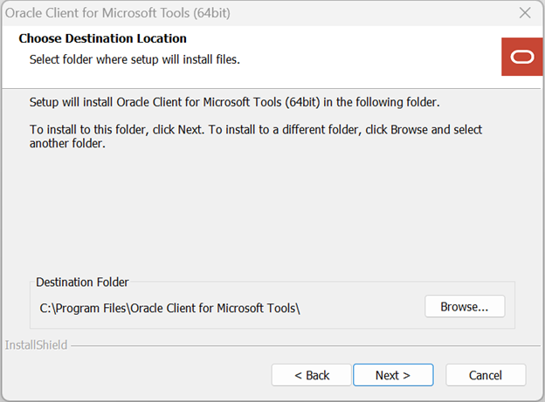The height and width of the screenshot is (402, 545).
Task: Click the red Oracle logo icon
Action: click(522, 57)
